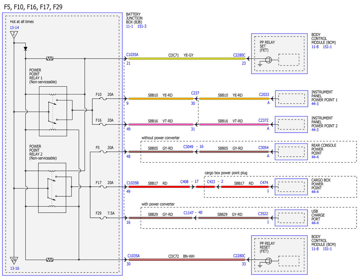The width and height of the screenshot is (358, 277).
Task: Open connector C2280C at pin 33
Action: point(239,256)
